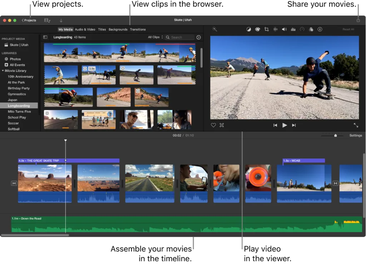Collapse the iMovie Library tree

coord(3,71)
